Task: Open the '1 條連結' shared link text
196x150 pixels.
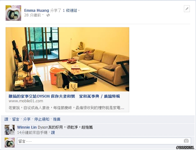Action: tap(70, 11)
